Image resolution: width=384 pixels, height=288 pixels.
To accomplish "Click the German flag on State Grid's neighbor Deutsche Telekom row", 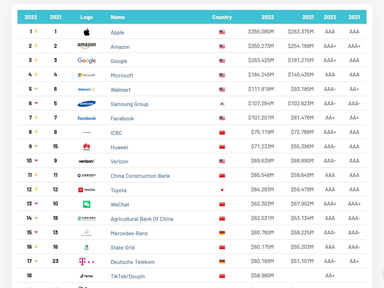I will pos(222,261).
